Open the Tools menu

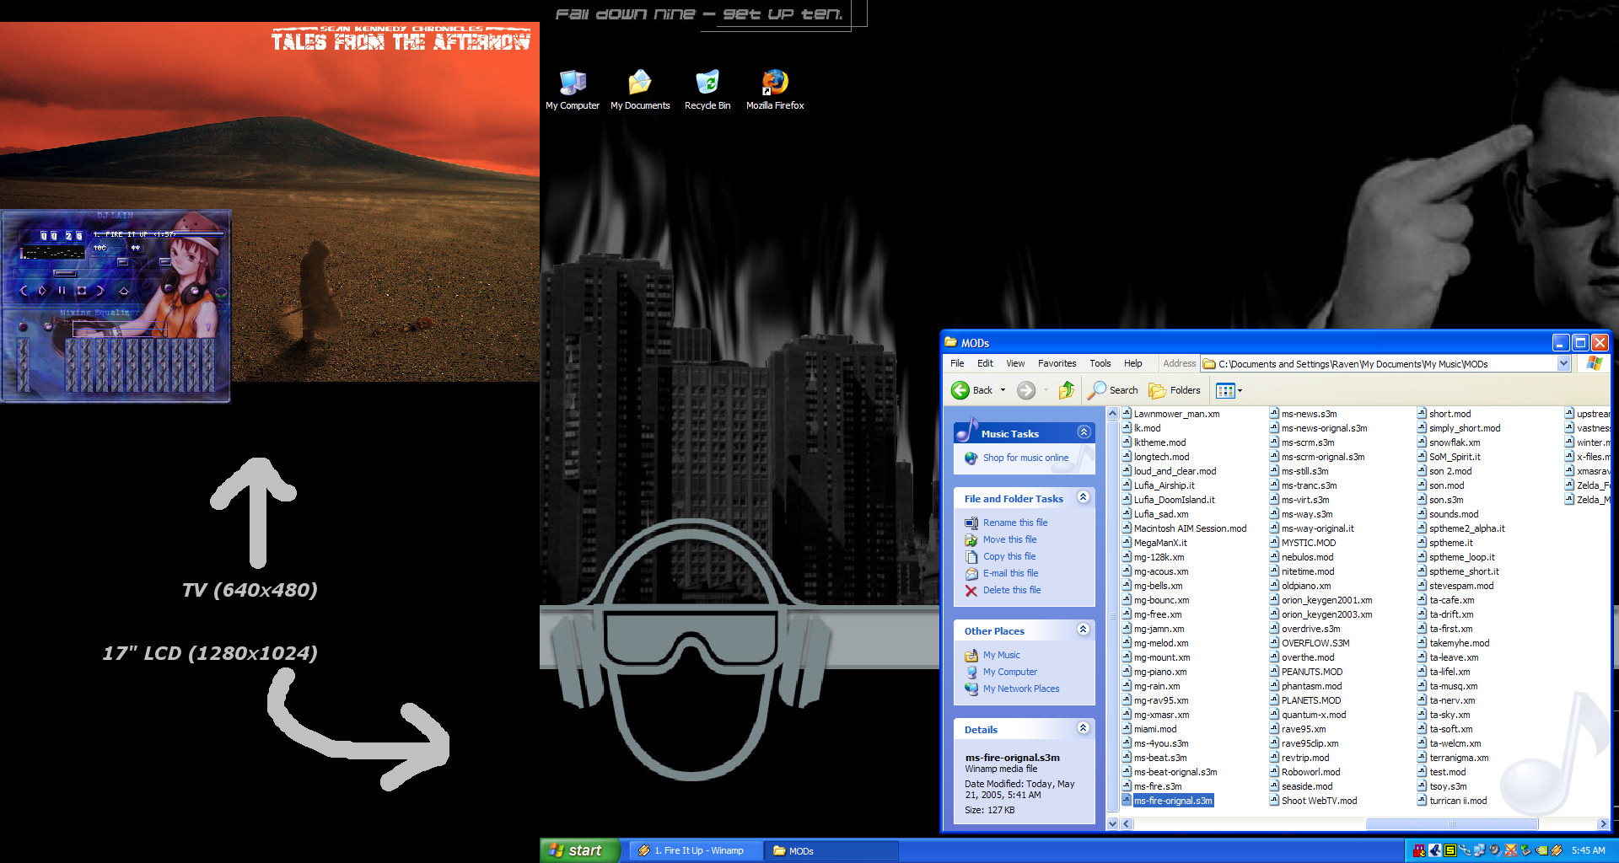1100,364
